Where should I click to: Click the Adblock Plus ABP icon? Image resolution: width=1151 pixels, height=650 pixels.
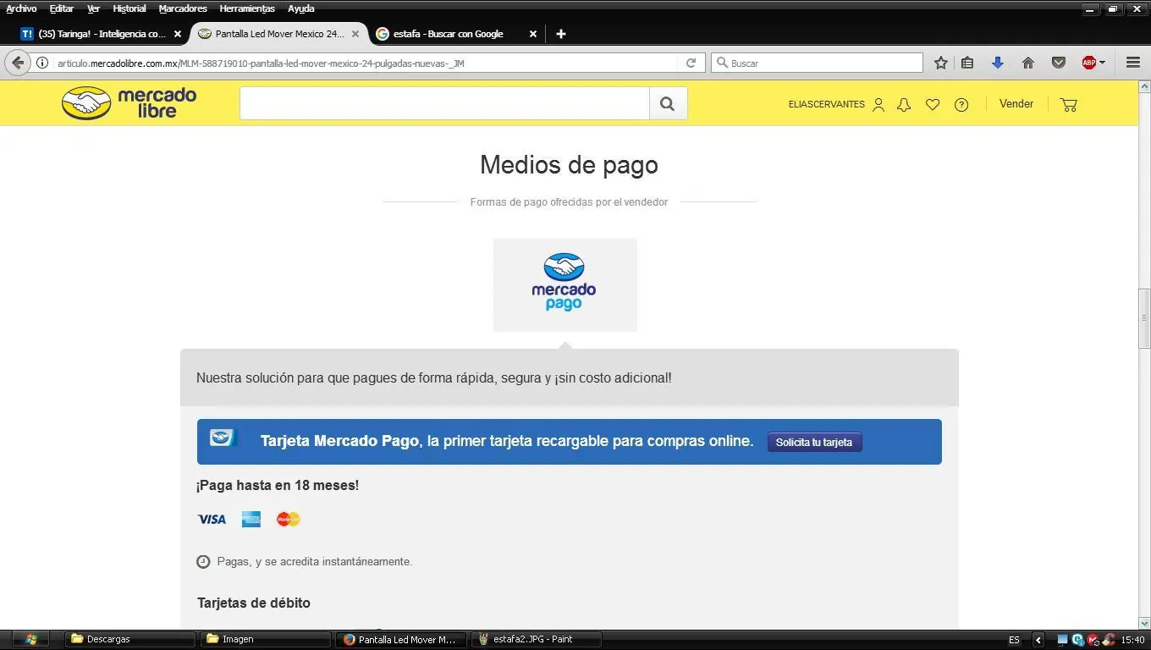1089,63
